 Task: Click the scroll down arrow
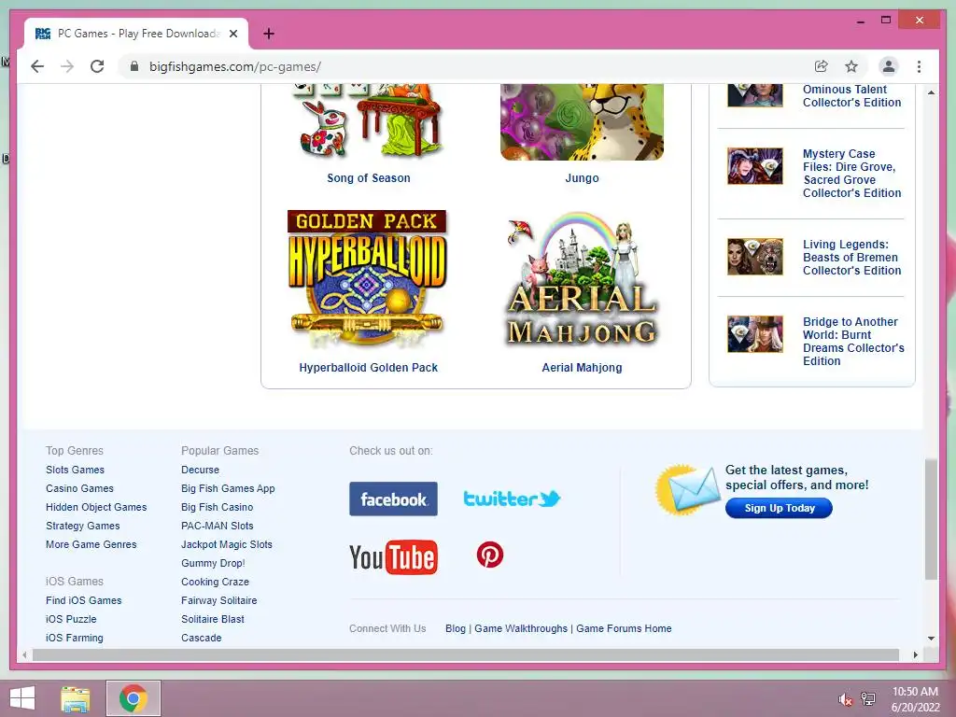(x=931, y=639)
